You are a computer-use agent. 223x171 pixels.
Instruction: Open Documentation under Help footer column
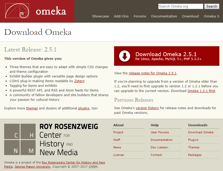pos(162,140)
